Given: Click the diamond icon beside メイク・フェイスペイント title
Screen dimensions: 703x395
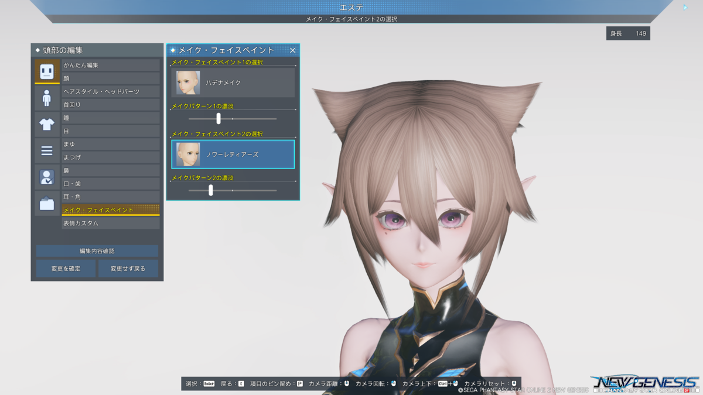Looking at the screenshot, I should coord(173,50).
